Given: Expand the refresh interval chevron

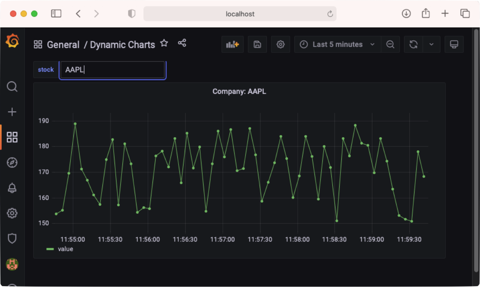Looking at the screenshot, I should [x=432, y=44].
